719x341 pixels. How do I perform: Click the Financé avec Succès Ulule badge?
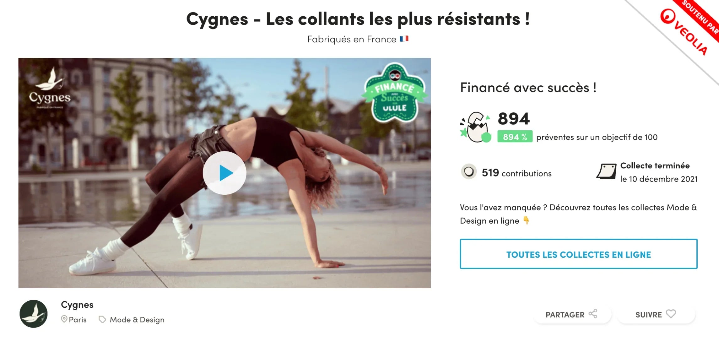tap(394, 92)
